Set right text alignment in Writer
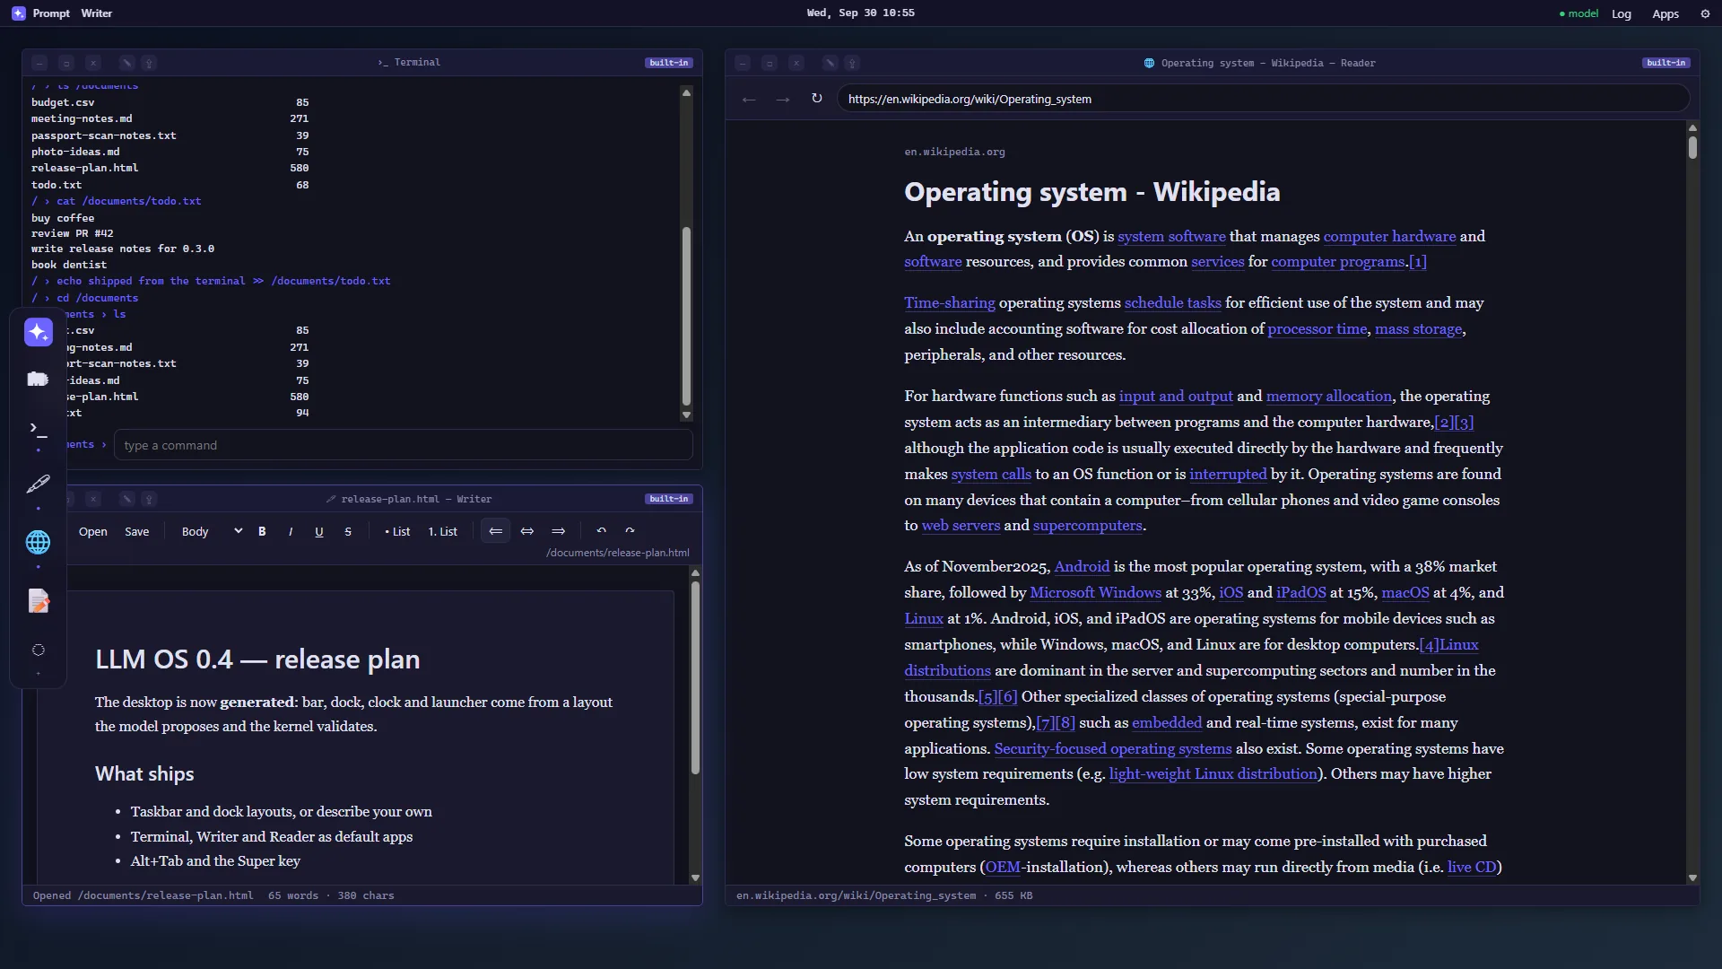 [x=558, y=531]
